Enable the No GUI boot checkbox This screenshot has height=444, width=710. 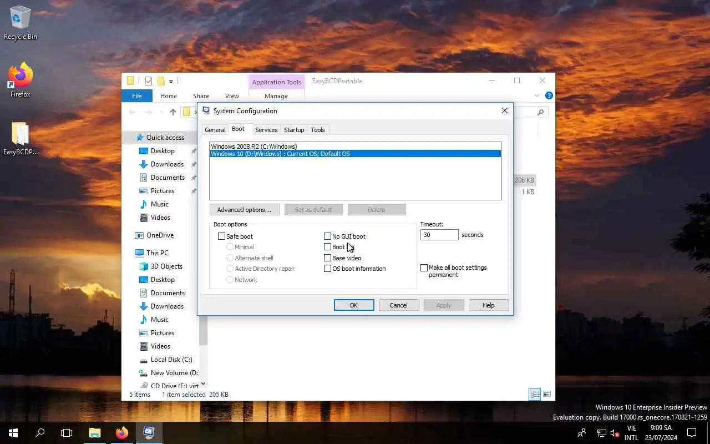click(327, 236)
